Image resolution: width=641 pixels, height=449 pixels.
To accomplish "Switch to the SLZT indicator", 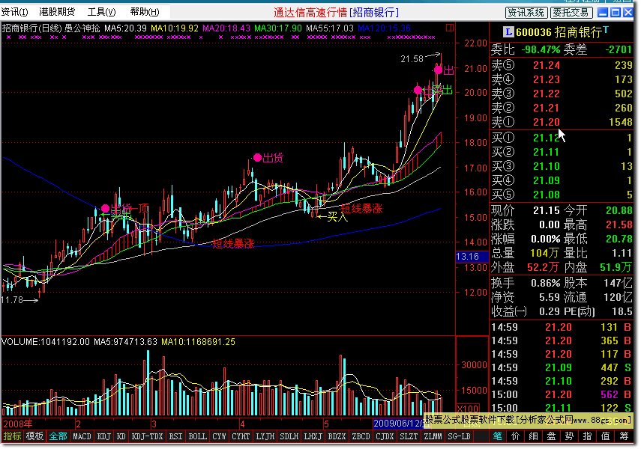I will coord(409,436).
